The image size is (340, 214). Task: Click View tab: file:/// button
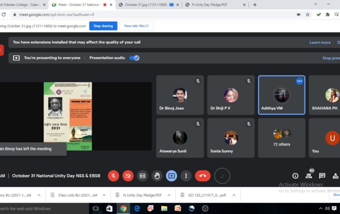[x=136, y=26]
